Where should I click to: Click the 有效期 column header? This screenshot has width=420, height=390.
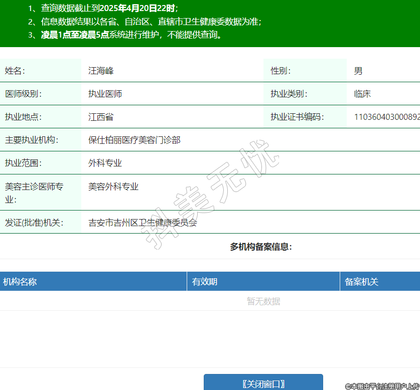point(205,282)
